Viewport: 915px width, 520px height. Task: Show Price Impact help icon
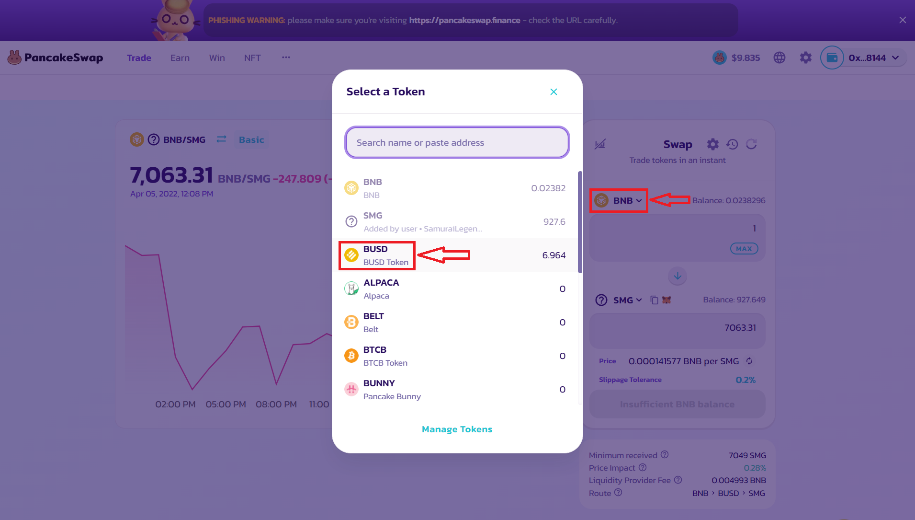(643, 467)
